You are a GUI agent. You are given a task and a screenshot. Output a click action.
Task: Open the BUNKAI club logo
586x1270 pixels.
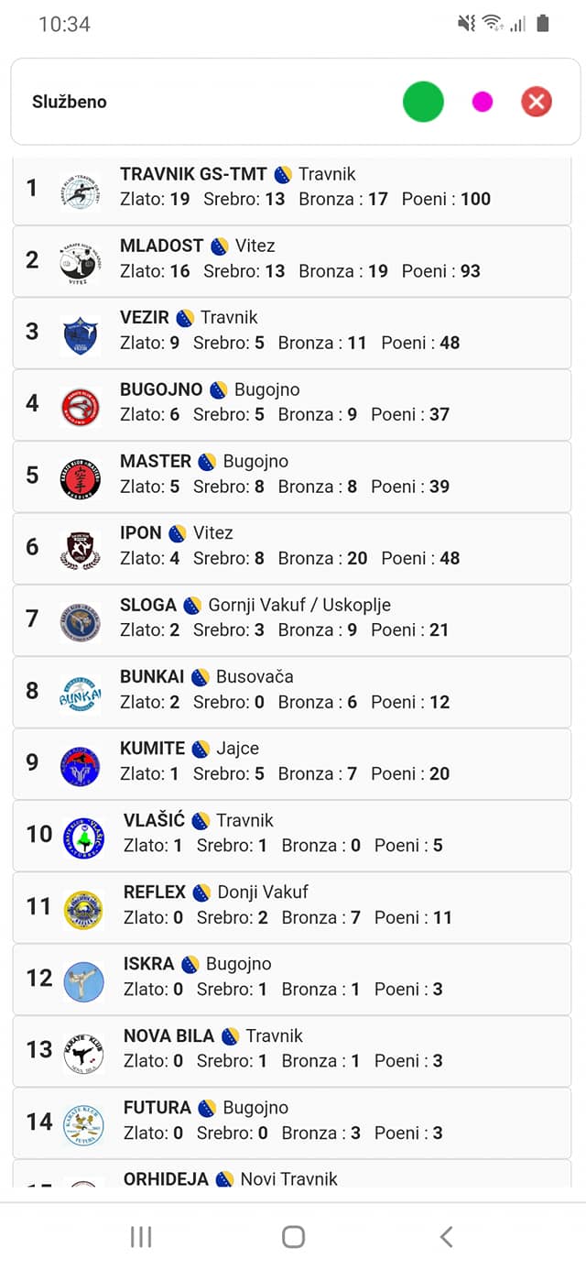81,694
